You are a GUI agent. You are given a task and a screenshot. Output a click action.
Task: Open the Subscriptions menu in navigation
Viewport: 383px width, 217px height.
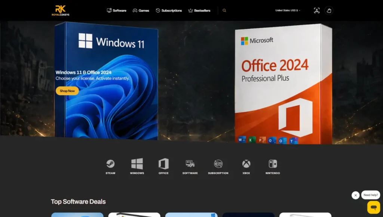click(x=169, y=10)
